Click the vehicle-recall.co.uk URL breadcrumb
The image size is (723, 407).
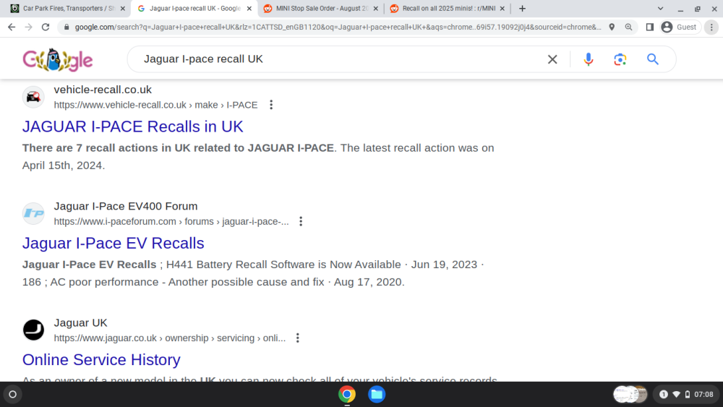point(156,105)
